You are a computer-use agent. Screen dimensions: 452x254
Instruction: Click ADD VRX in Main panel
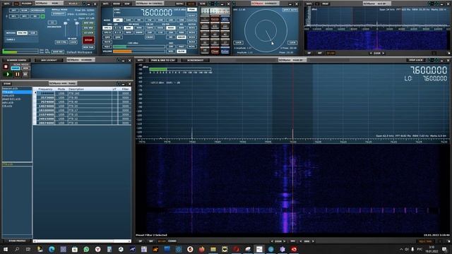pos(88,23)
